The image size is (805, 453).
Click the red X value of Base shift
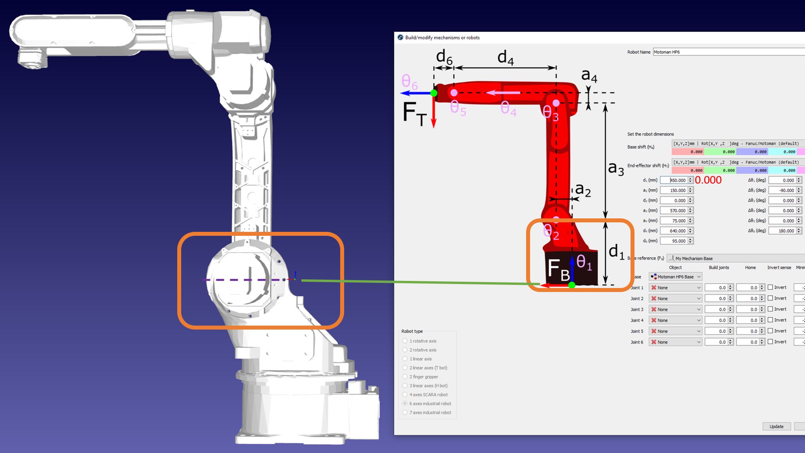tap(688, 152)
